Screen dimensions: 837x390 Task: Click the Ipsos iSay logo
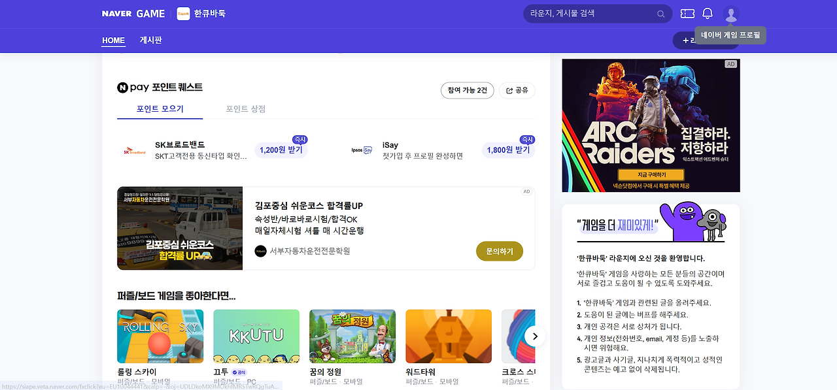click(362, 150)
